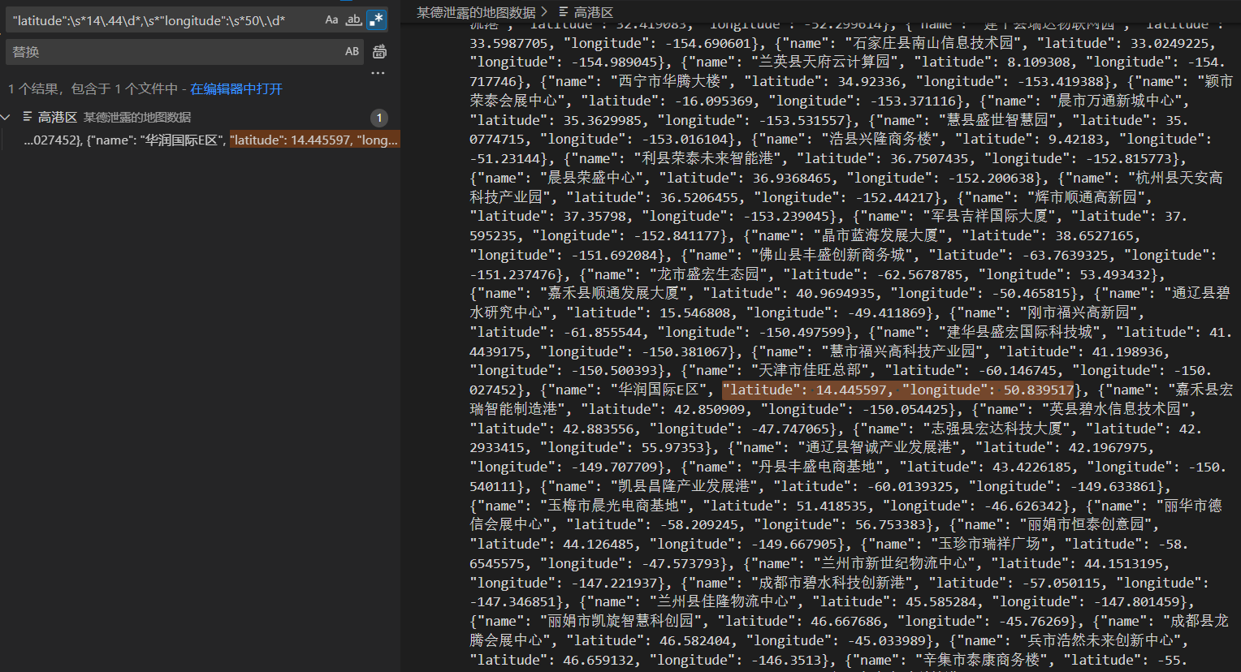Screen dimensions: 1241x672
Task: Click the breadcrumb chevron after 某德泄露的地图数据
Action: click(x=545, y=12)
